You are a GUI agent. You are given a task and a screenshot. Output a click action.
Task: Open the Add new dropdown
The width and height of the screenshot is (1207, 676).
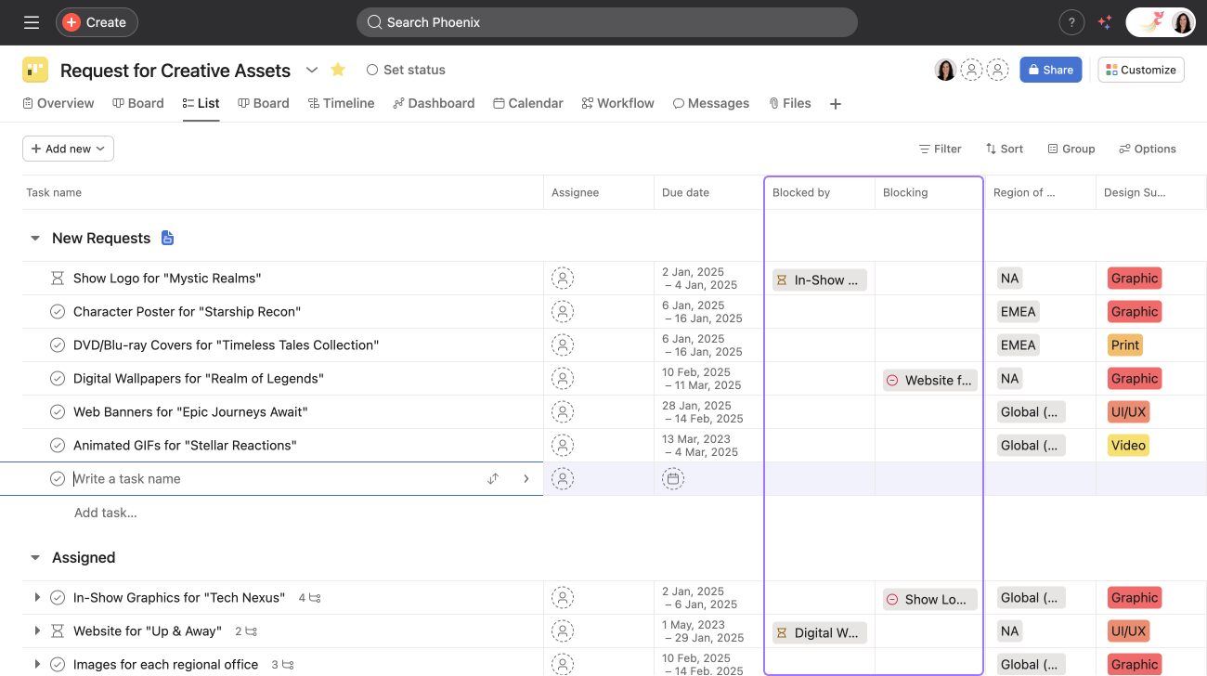(x=68, y=148)
